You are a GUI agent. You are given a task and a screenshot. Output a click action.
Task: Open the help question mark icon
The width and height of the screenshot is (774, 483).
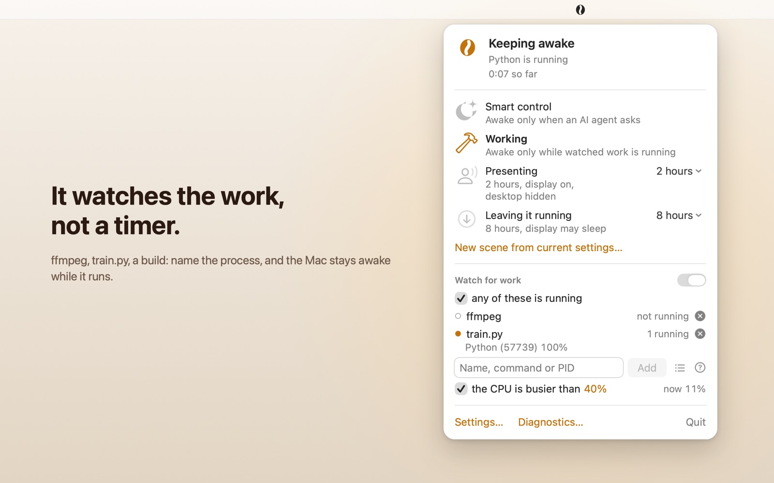(700, 368)
